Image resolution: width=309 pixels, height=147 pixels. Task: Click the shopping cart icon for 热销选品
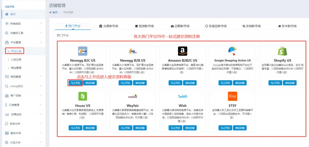pyautogui.click(x=7, y=23)
